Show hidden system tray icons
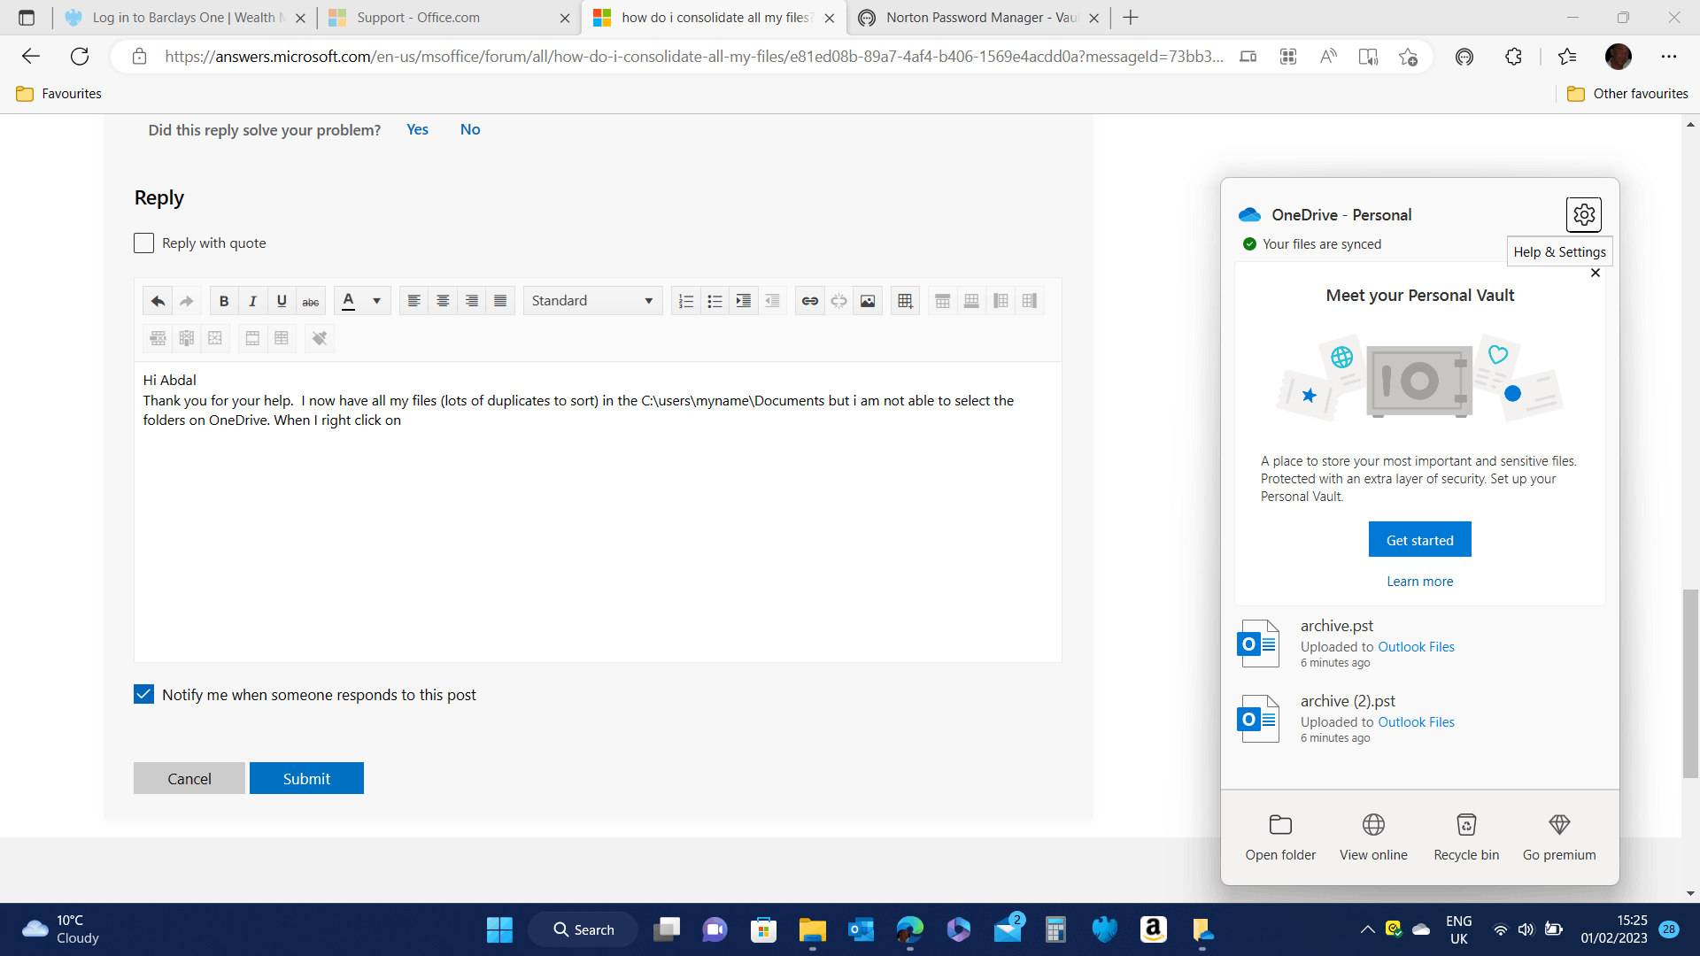This screenshot has height=956, width=1700. pyautogui.click(x=1367, y=929)
